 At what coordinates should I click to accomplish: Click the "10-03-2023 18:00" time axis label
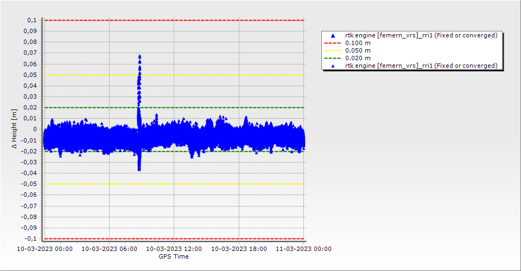(x=239, y=249)
